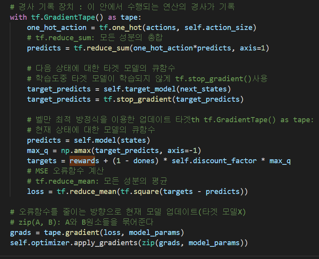This screenshot has height=259, width=319.
Task: Click axis=1 argument in reduce_sum
Action: point(252,48)
